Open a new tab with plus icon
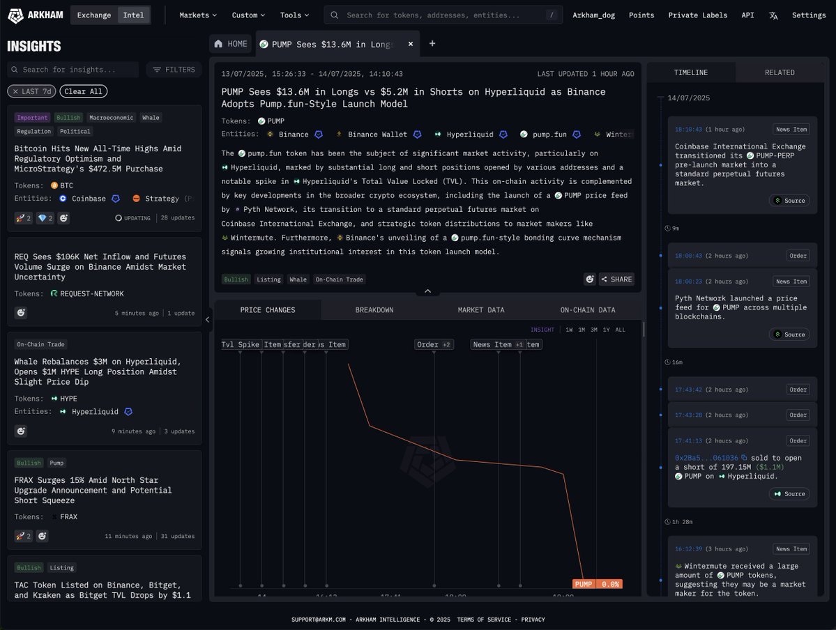Viewport: 836px width, 630px height. tap(432, 44)
